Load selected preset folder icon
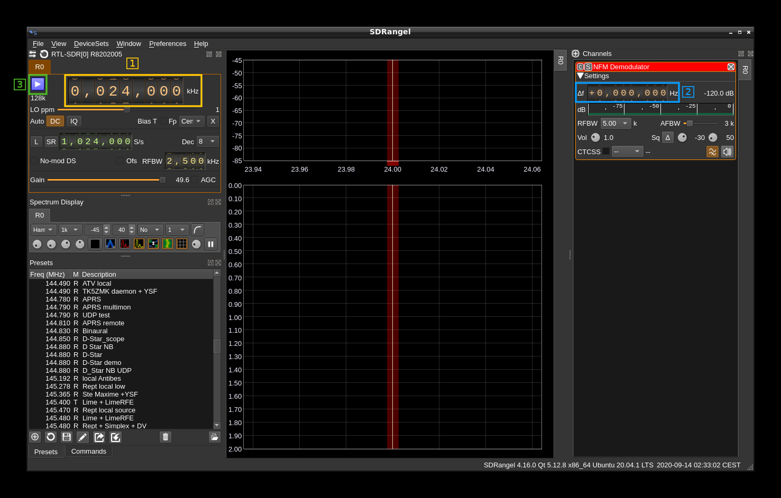 214,437
